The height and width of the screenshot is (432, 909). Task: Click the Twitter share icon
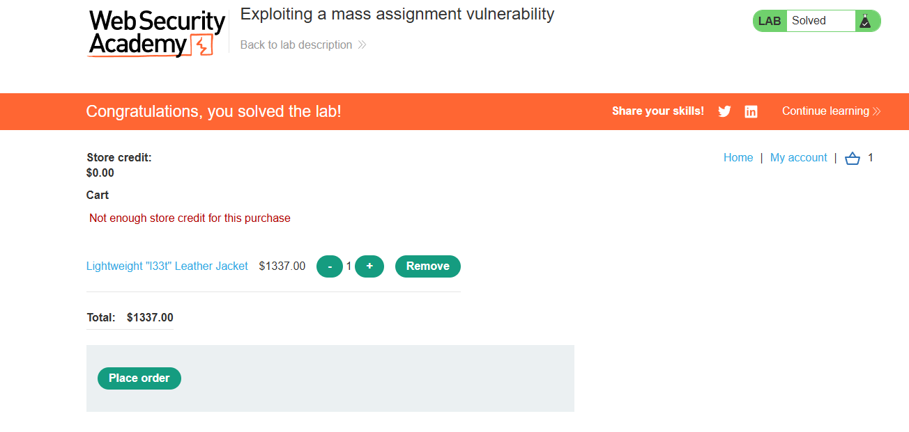coord(724,111)
